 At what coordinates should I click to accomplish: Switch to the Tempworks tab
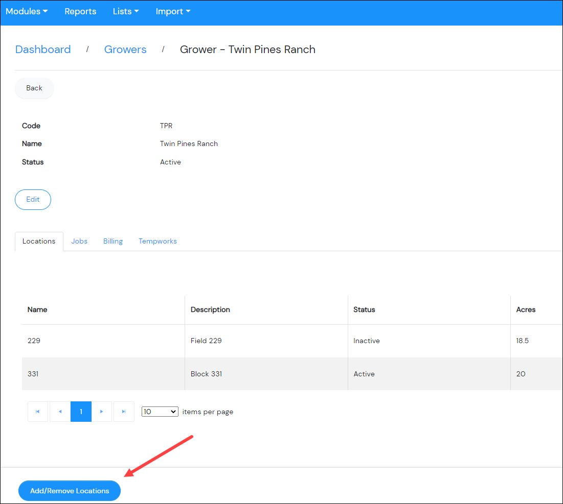[x=157, y=241]
